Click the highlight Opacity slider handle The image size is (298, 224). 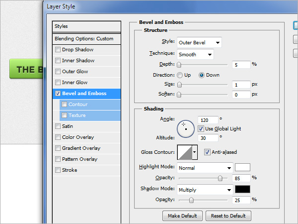[220, 178]
